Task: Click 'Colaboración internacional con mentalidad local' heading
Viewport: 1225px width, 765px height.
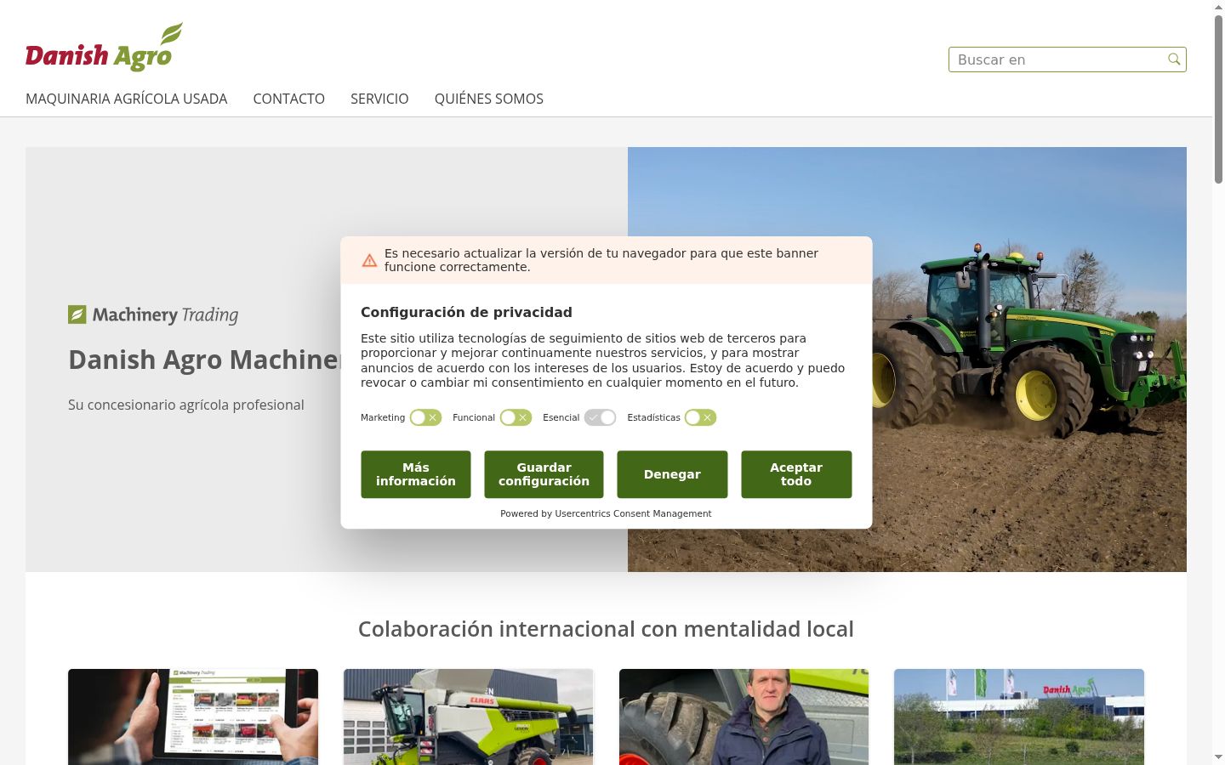Action: (x=606, y=629)
